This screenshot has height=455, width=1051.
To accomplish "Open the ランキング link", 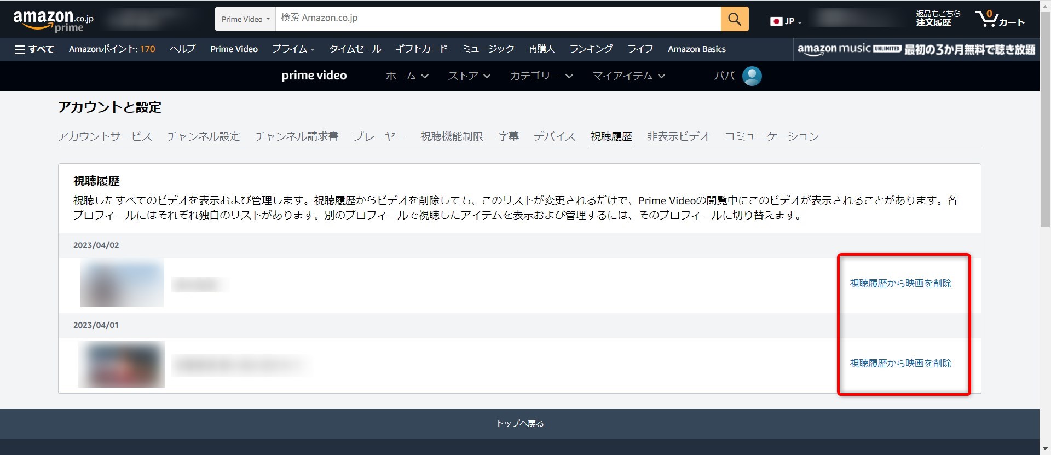I will pyautogui.click(x=591, y=49).
